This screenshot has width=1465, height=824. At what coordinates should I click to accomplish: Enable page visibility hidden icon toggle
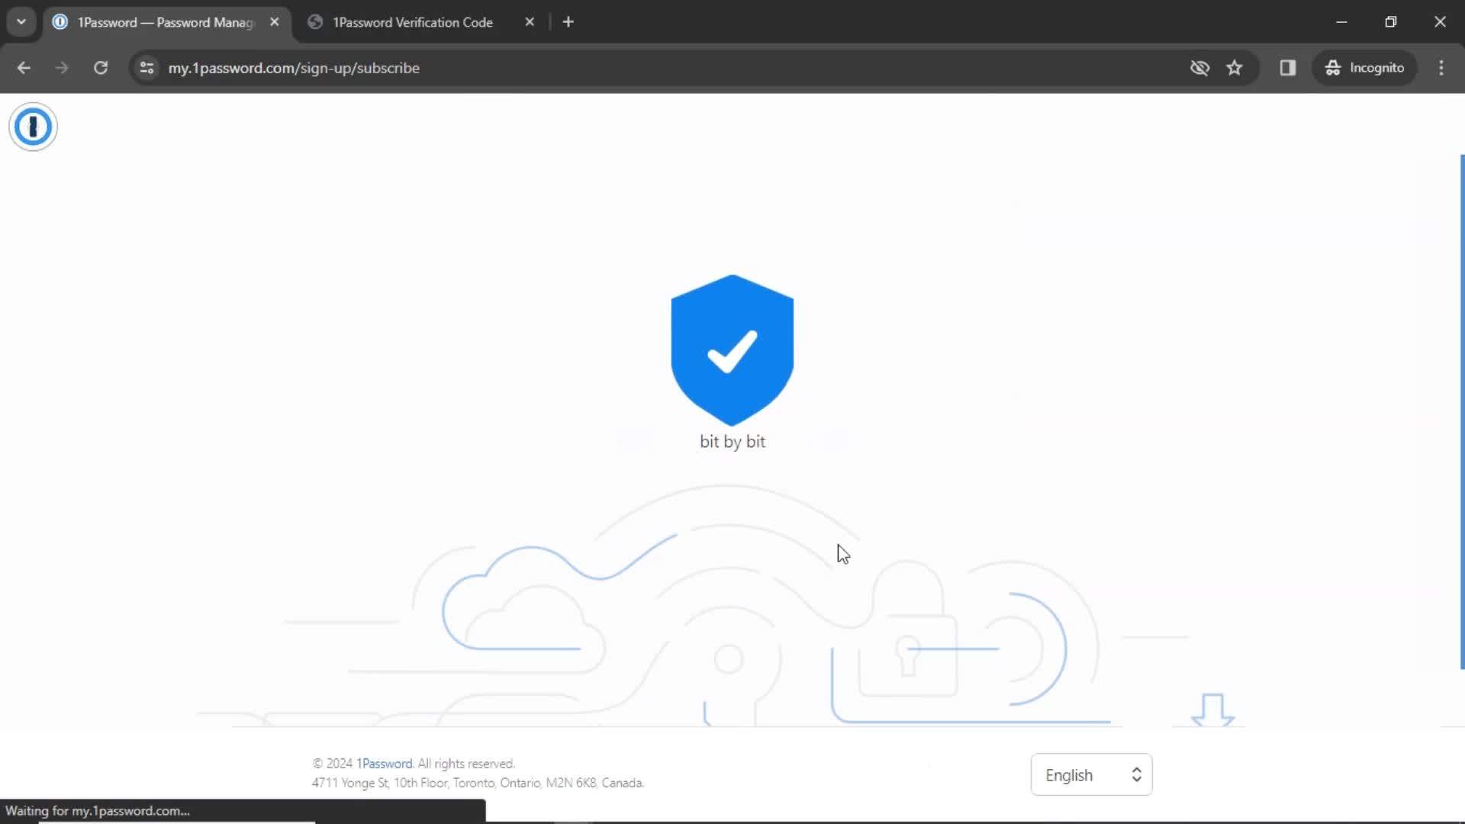[x=1199, y=67]
